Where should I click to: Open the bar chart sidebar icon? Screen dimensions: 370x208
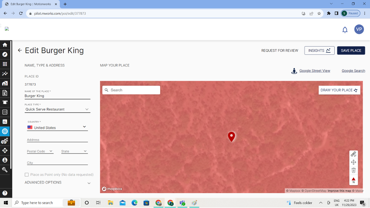(5, 122)
